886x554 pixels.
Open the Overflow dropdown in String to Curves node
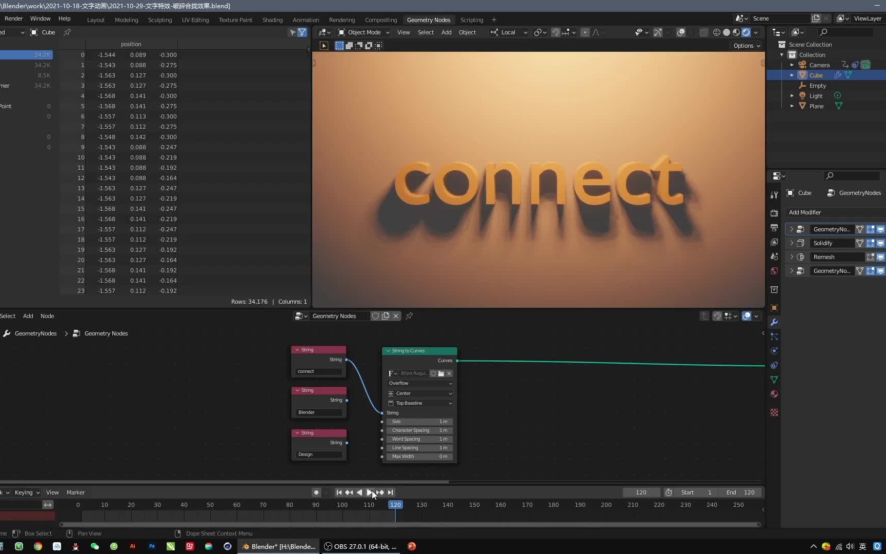419,383
